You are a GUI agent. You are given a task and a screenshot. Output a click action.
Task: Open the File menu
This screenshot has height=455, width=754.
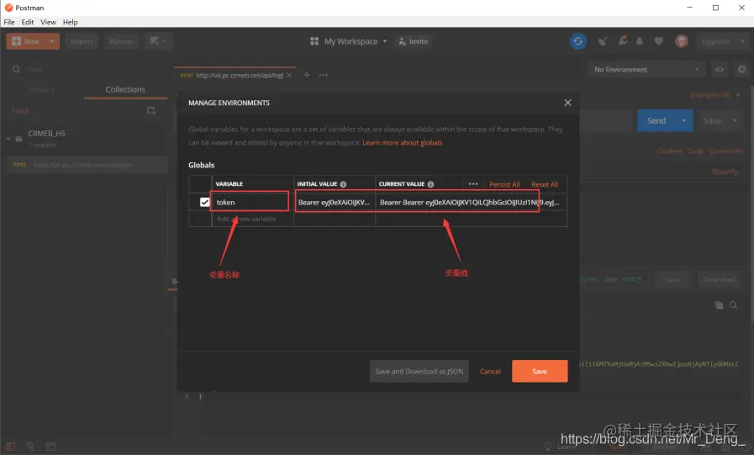tap(9, 22)
